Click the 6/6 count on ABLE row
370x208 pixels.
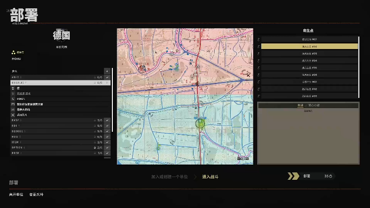99,77
